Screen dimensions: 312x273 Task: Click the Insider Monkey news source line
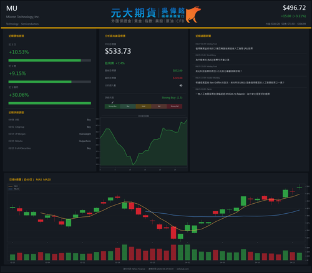(x=208, y=78)
